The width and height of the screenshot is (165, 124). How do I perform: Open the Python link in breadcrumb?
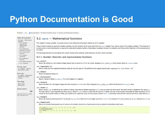pos(21,33)
